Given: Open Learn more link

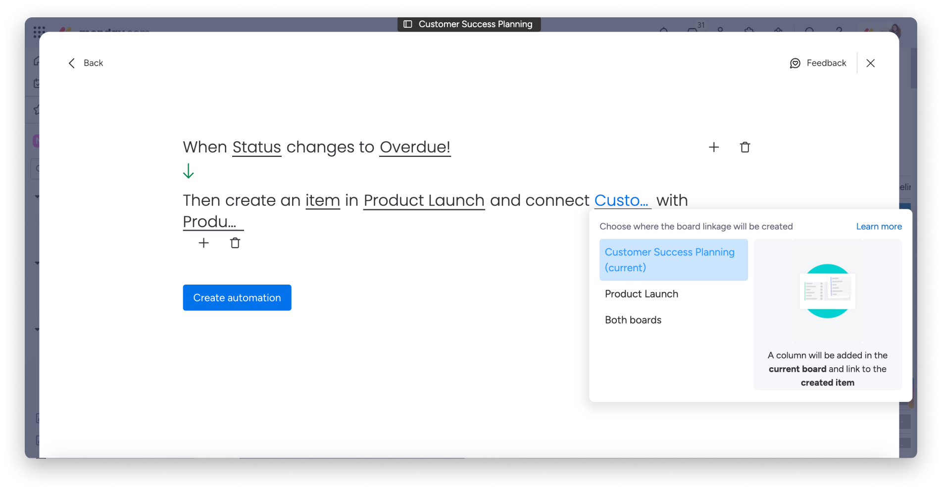Looking at the screenshot, I should [x=879, y=226].
